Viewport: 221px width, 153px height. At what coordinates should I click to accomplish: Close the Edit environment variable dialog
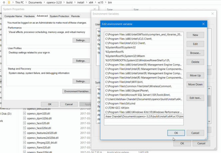pyautogui.click(x=203, y=24)
